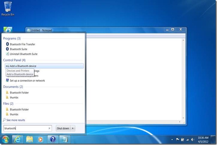The width and height of the screenshot is (217, 145).
Task: Open Windows Explorer from taskbar
Action: 29,139
